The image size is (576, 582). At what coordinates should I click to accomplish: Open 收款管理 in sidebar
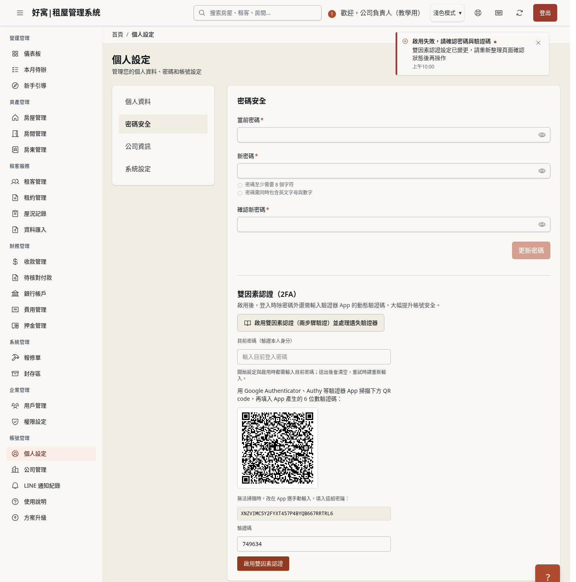pyautogui.click(x=51, y=262)
